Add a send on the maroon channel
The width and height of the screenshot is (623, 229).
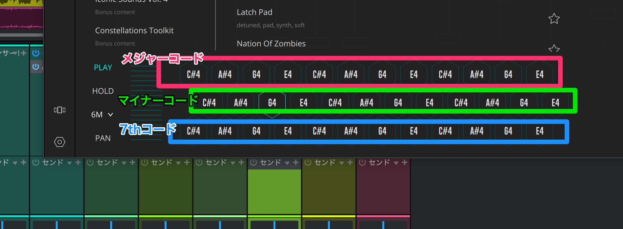405,162
